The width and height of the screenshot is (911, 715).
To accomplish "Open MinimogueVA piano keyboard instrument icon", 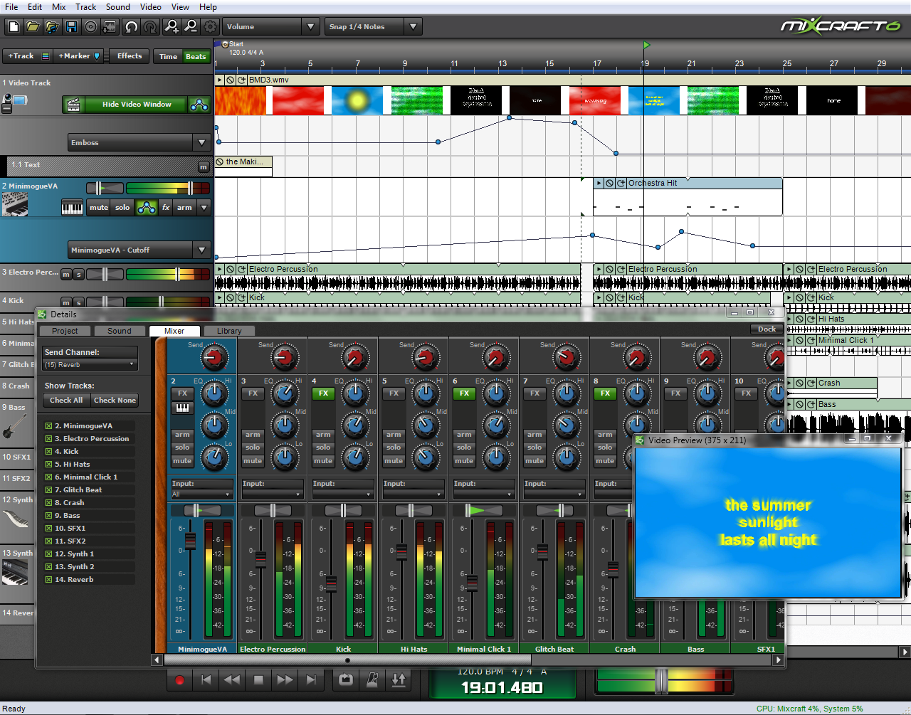I will [72, 208].
